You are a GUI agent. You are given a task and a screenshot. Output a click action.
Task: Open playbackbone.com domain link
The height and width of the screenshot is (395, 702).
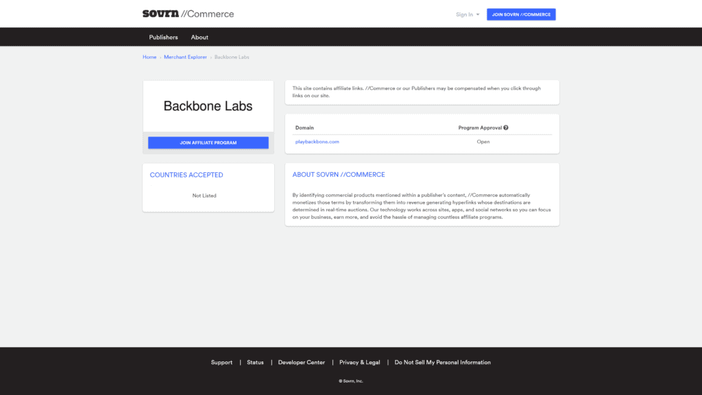click(x=317, y=141)
